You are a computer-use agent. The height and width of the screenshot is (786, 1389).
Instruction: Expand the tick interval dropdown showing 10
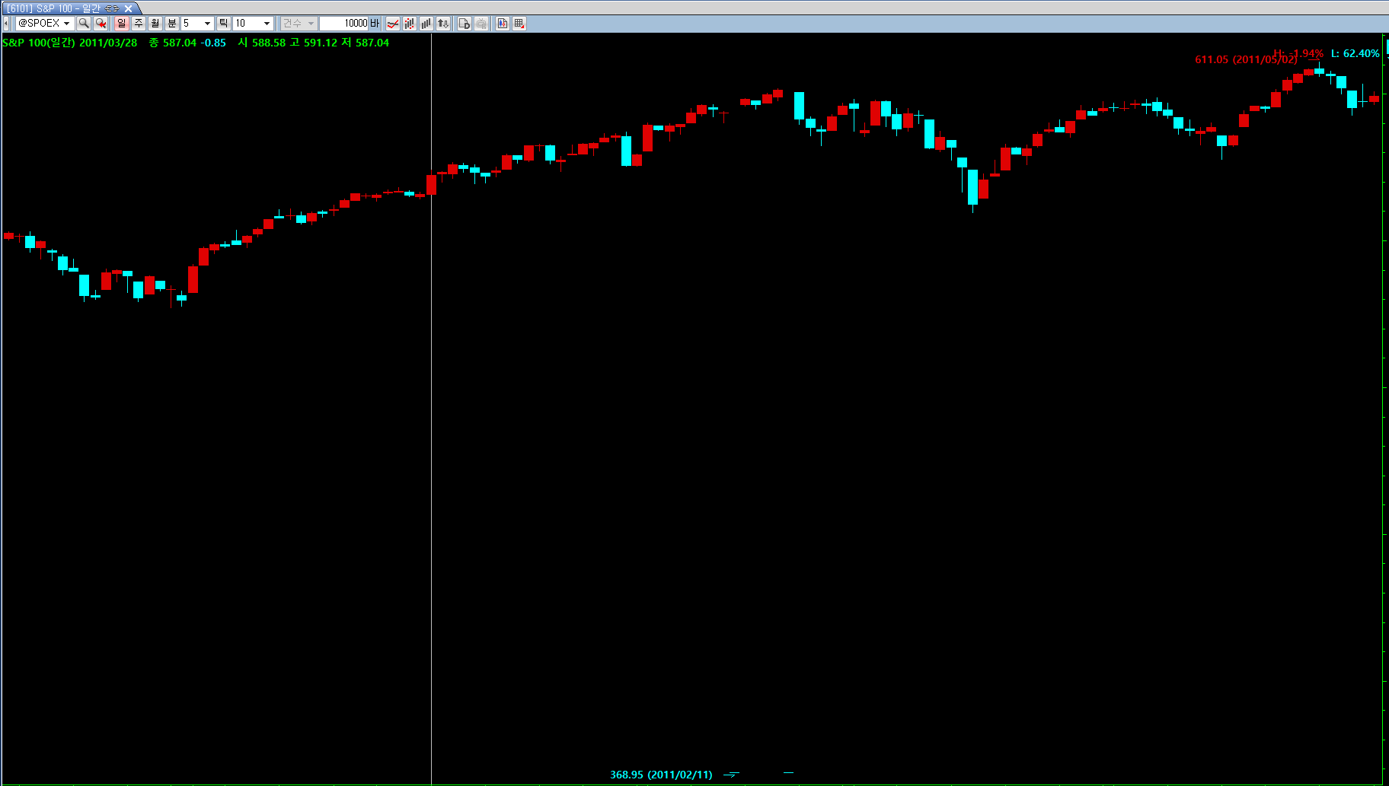[267, 24]
